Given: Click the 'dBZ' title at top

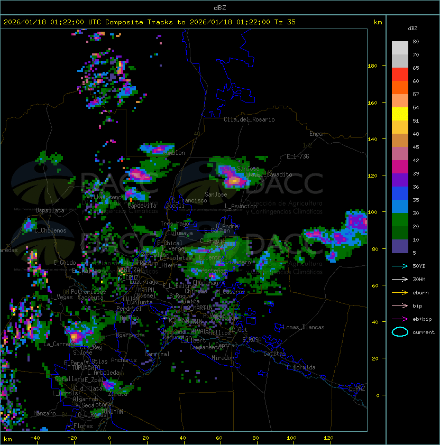Looking at the screenshot, I should (x=220, y=7).
